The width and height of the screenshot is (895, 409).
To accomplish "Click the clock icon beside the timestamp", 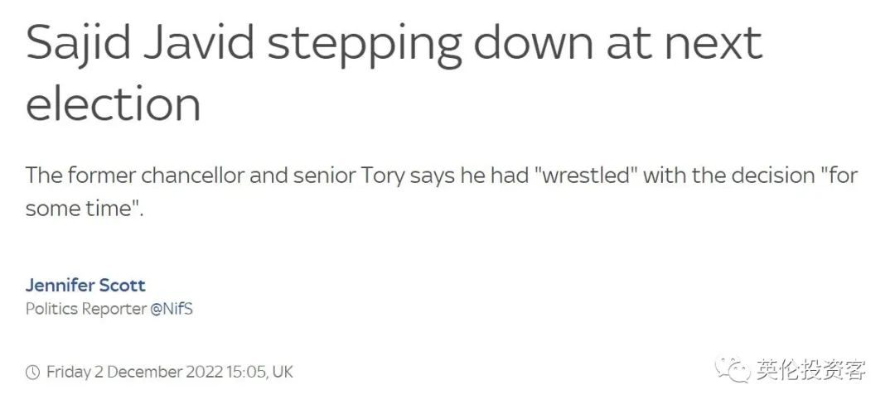I will [33, 372].
